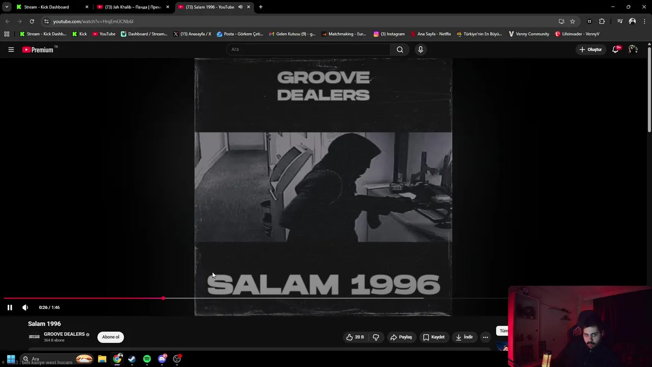Open 'Venny Community' bookmark
The image size is (652, 367).
coord(529,34)
